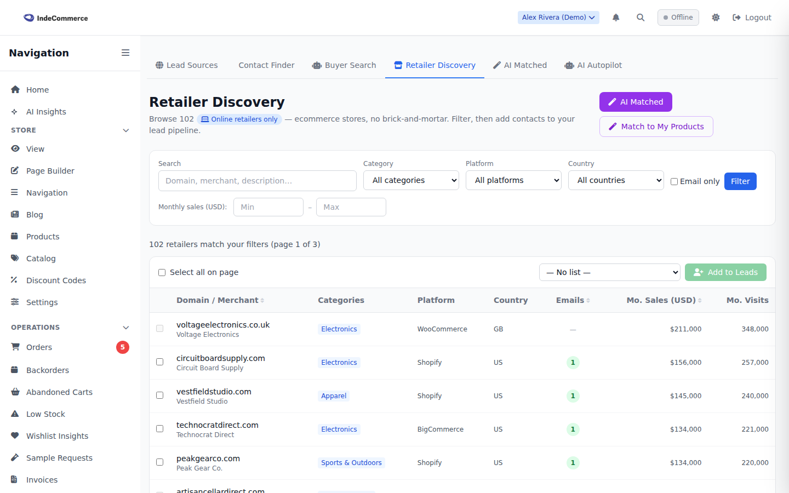Viewport: 789px width, 493px height.
Task: Click the Backorders box icon
Action: click(15, 370)
